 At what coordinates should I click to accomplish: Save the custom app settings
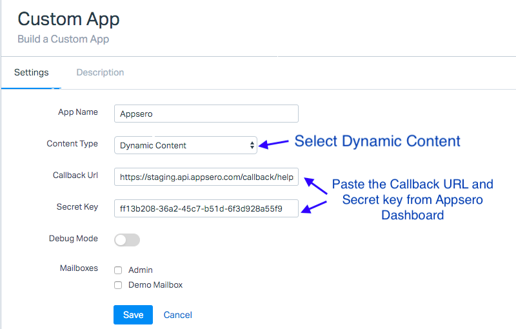pyautogui.click(x=134, y=315)
